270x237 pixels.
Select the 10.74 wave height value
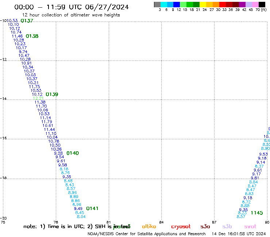pyautogui.click(x=16, y=32)
